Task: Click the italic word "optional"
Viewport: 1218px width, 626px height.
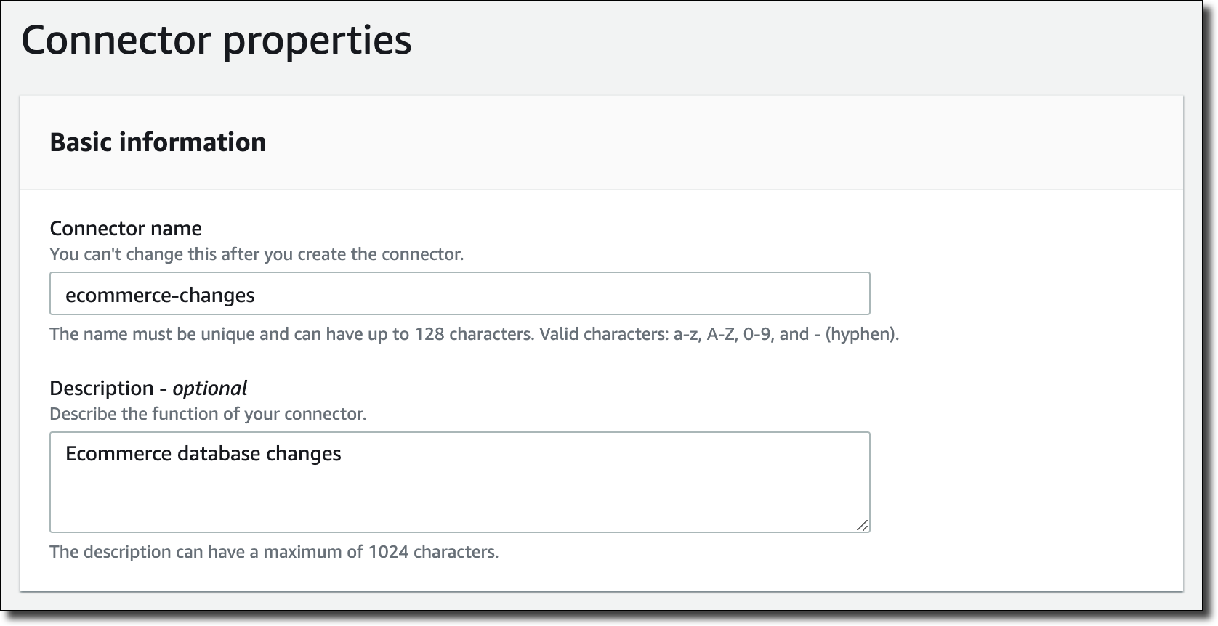Action: coord(210,388)
